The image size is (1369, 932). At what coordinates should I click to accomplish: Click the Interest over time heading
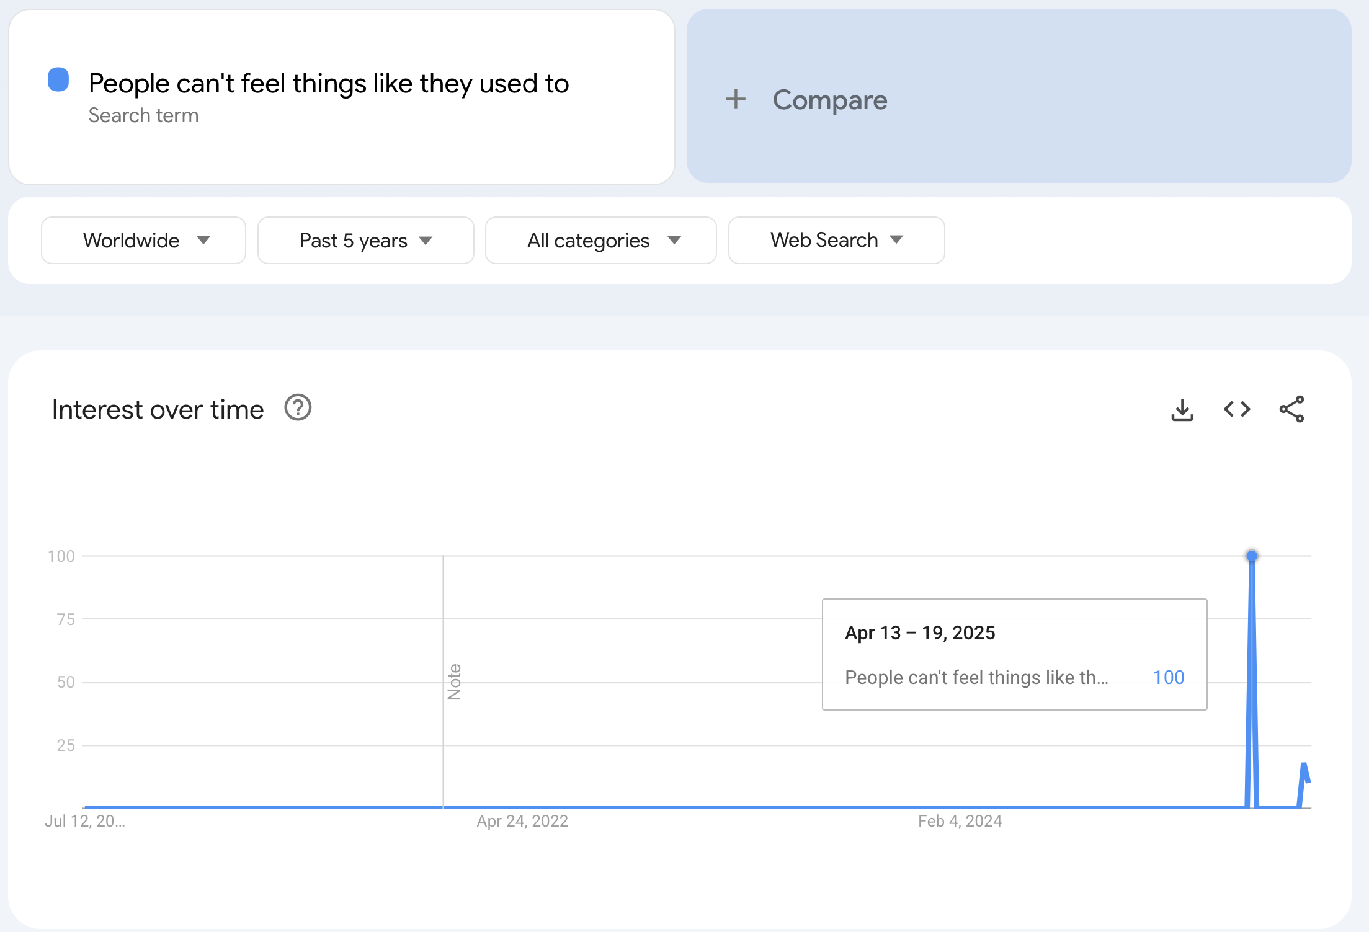tap(158, 409)
